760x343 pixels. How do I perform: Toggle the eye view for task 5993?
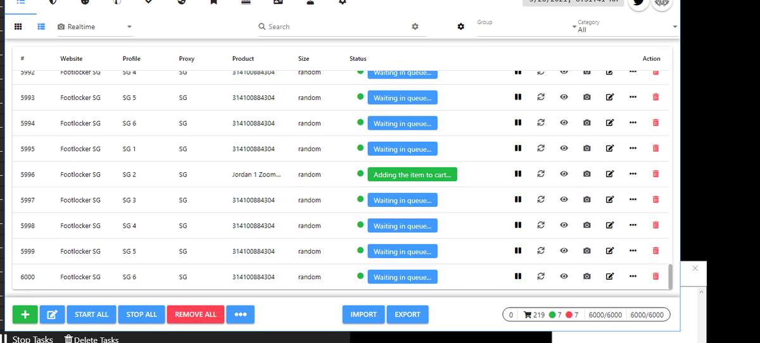pyautogui.click(x=564, y=97)
